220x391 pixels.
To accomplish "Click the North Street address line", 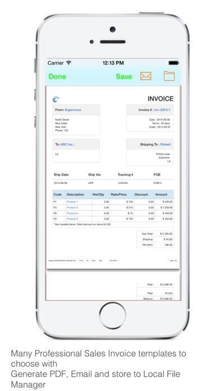I will point(62,120).
